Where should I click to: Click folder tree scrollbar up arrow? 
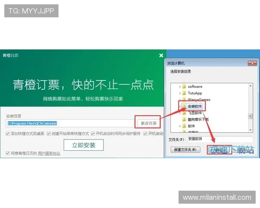coord(250,86)
